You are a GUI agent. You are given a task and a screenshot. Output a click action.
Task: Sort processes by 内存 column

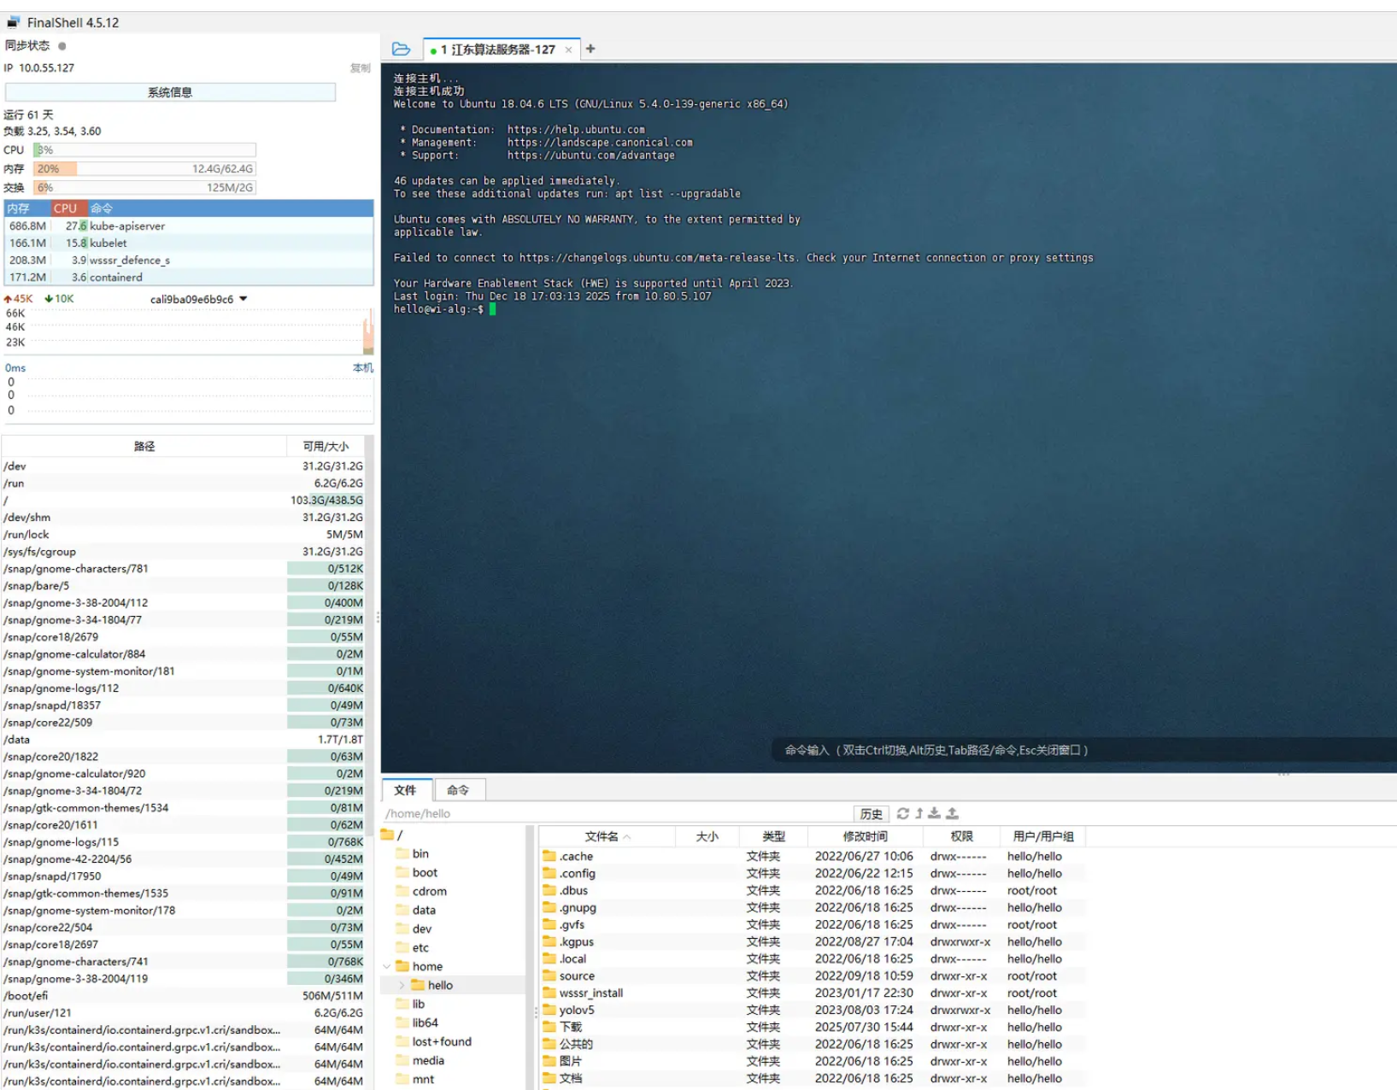tap(26, 208)
